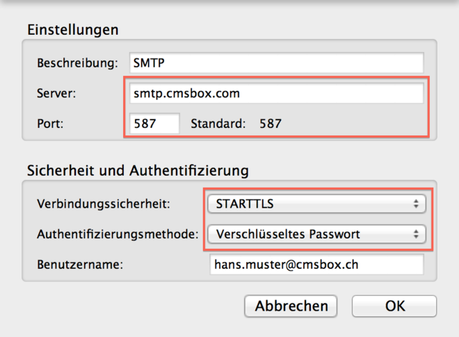The height and width of the screenshot is (337, 459).
Task: Confirm settings with the OK button
Action: tap(394, 306)
